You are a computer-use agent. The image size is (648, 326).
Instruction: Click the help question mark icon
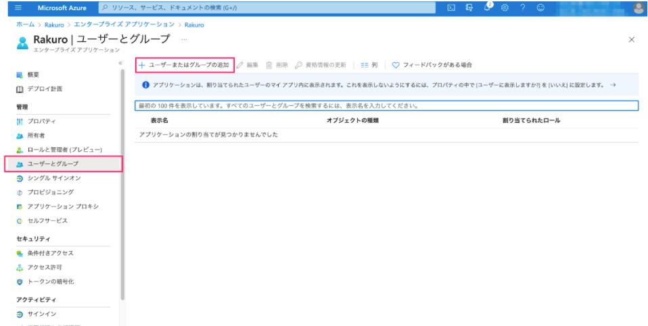click(x=523, y=8)
